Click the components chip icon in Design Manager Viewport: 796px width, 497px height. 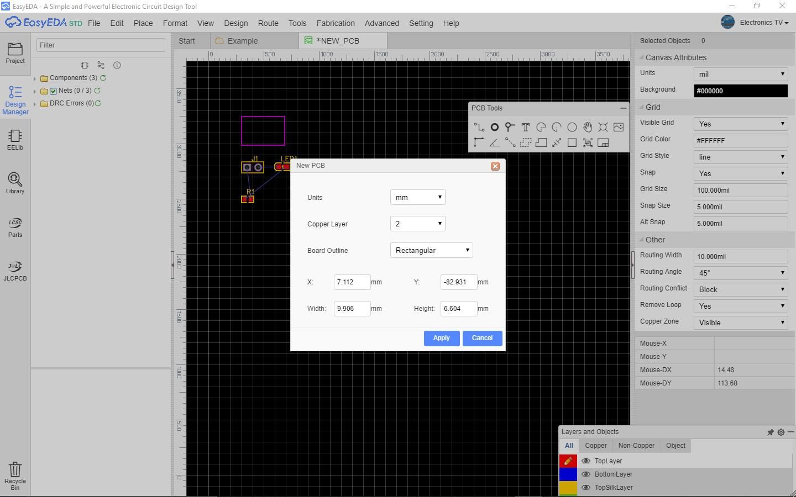[x=85, y=65]
